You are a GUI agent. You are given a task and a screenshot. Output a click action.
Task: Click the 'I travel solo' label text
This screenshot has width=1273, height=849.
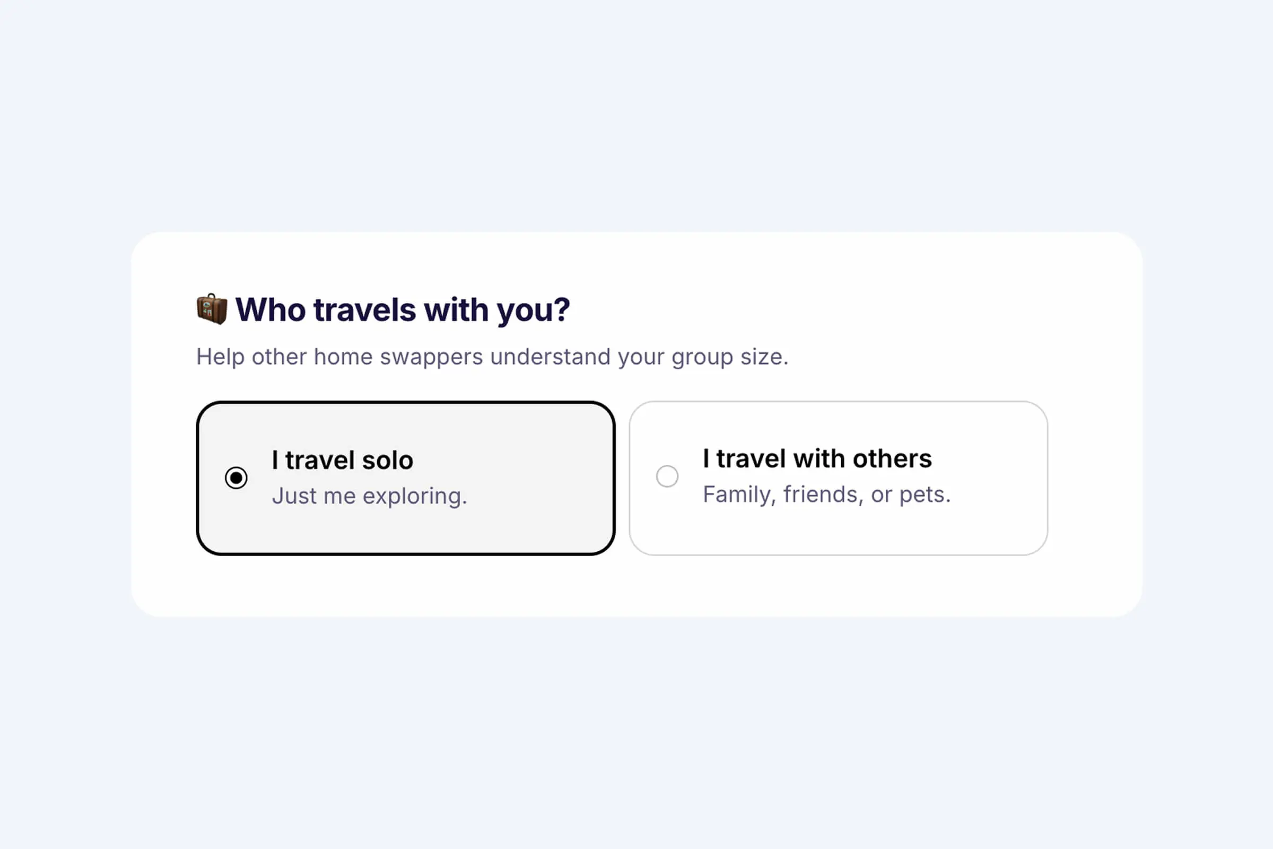[x=342, y=459]
